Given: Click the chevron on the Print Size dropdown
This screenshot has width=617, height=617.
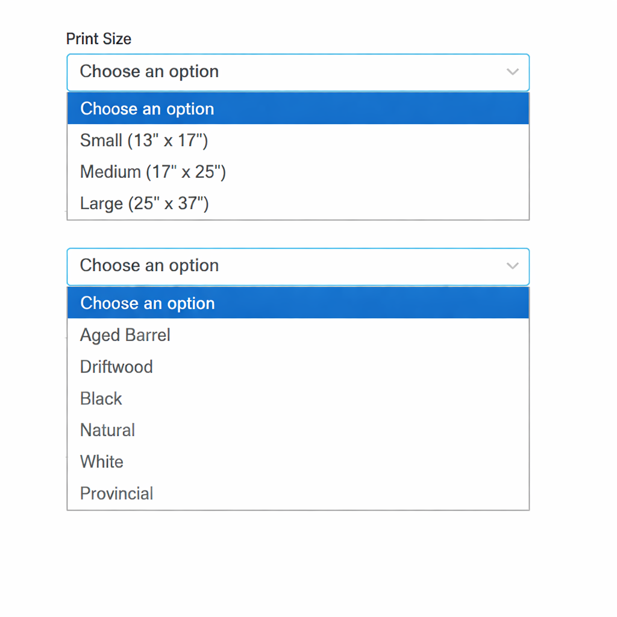Looking at the screenshot, I should (513, 72).
